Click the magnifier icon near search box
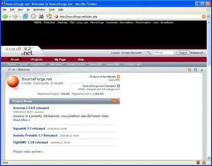This screenshot has width=212, height=166. [x=149, y=53]
